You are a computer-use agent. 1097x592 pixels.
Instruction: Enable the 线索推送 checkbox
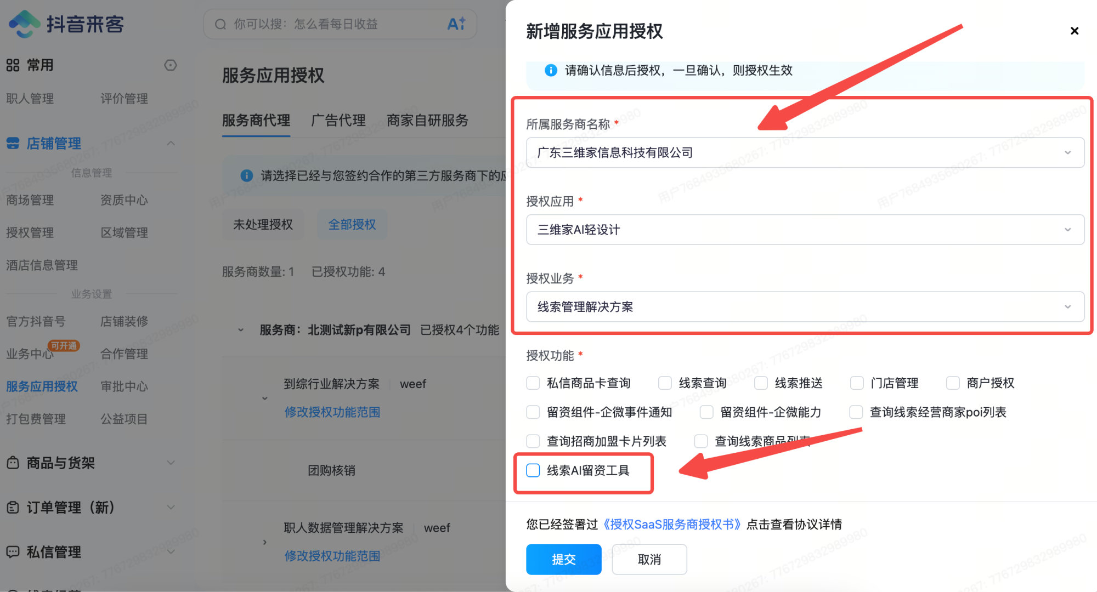point(761,383)
